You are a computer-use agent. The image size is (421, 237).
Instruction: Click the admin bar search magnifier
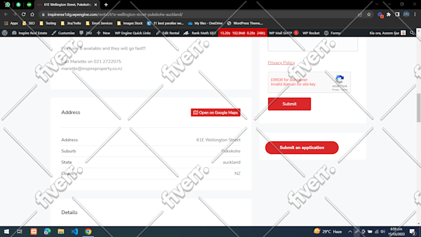[x=412, y=33]
